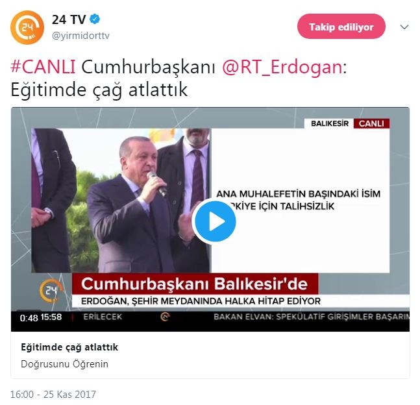Click the red CANLI live badge in video
420x405 pixels.
click(371, 124)
